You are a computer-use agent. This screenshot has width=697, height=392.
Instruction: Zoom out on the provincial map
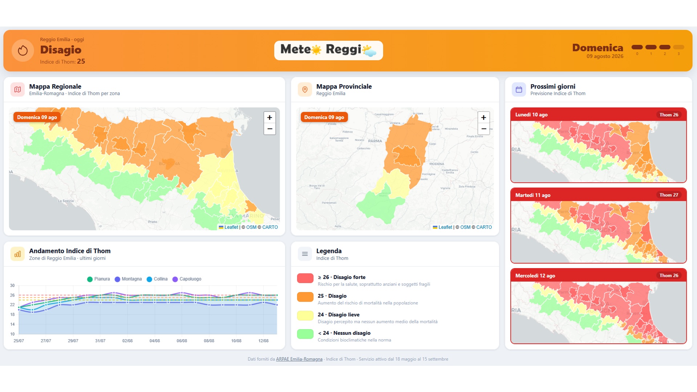coord(483,129)
